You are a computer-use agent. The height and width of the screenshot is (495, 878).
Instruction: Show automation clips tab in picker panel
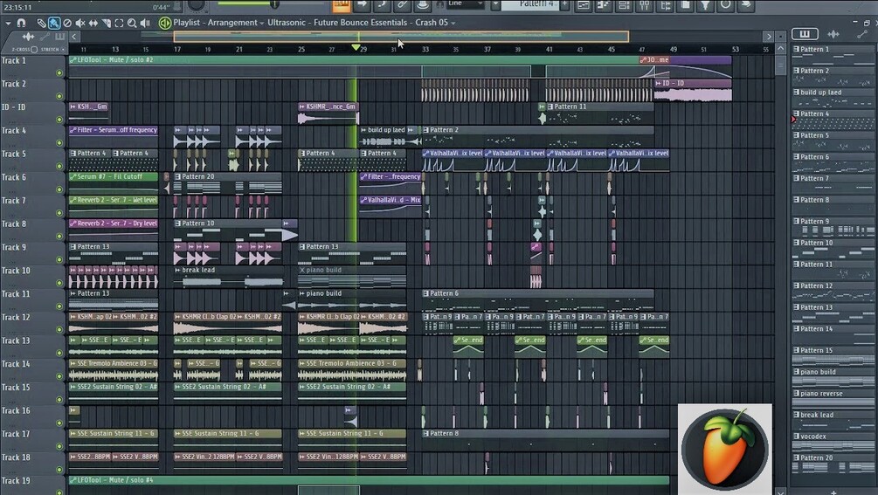(861, 34)
